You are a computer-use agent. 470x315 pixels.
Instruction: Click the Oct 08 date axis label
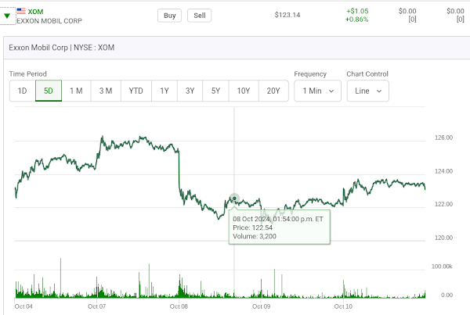coord(179,306)
